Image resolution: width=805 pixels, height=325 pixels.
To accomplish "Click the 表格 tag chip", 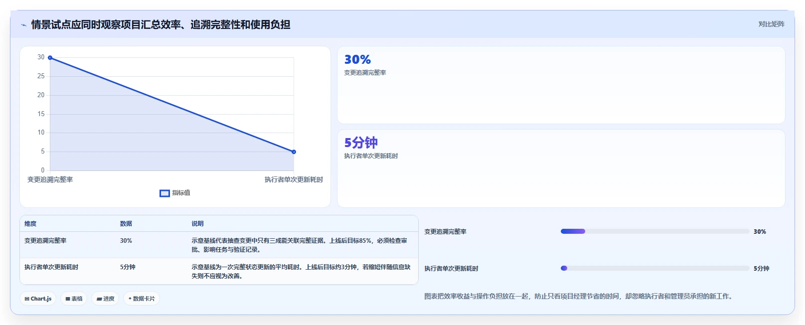I will 74,299.
